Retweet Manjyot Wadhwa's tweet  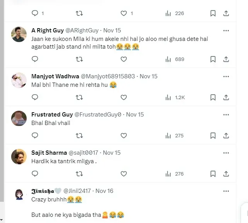click(x=79, y=98)
